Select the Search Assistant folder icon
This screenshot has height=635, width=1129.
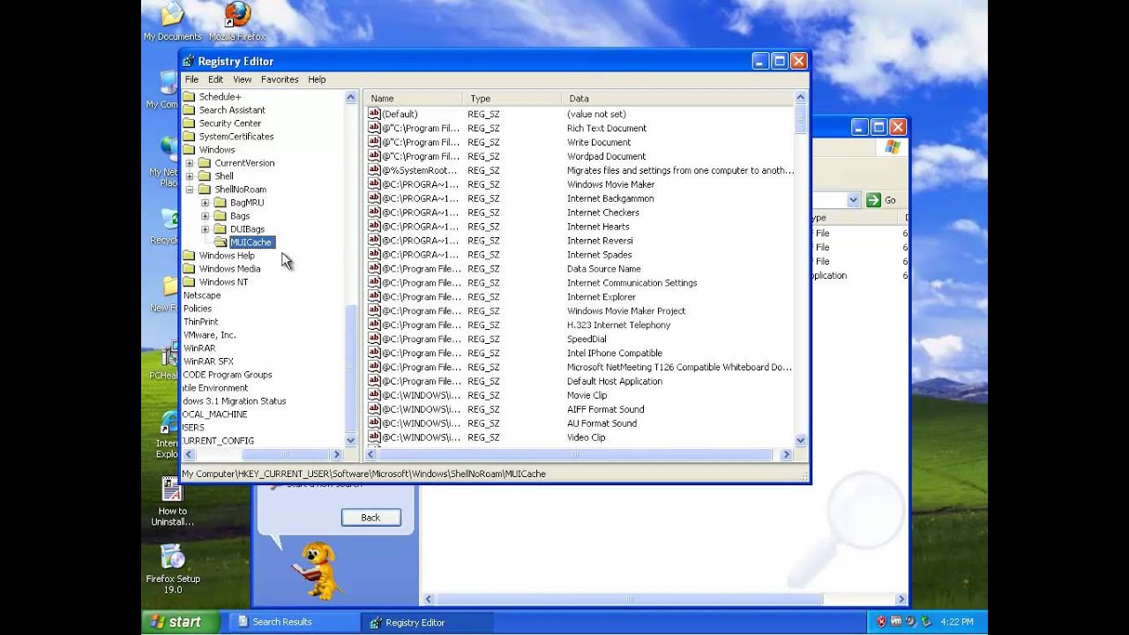pos(189,110)
